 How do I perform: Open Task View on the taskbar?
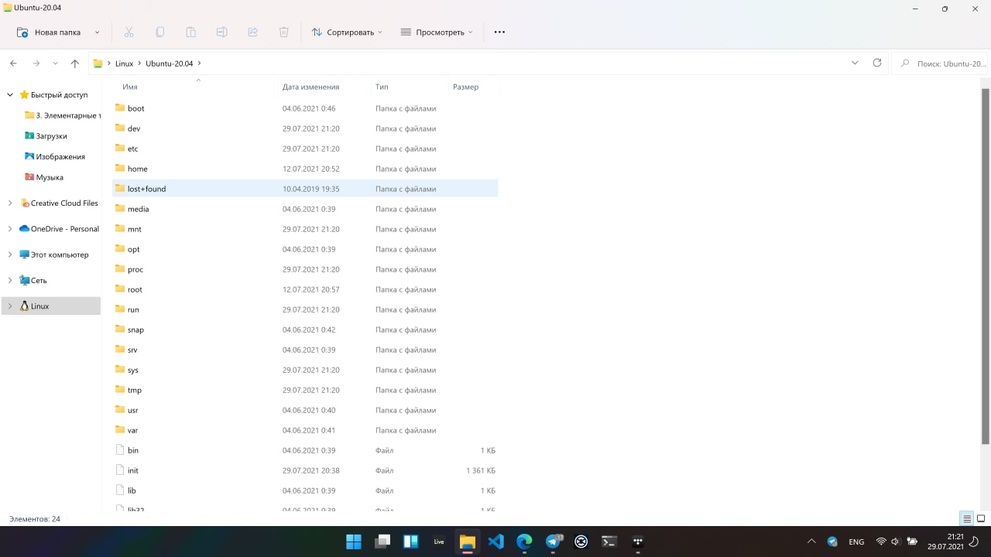click(382, 542)
